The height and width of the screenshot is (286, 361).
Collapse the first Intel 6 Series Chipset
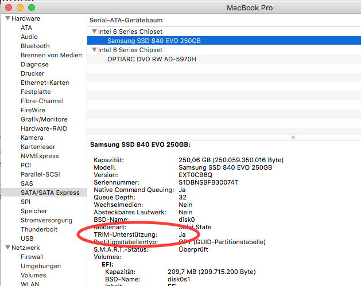(94, 32)
